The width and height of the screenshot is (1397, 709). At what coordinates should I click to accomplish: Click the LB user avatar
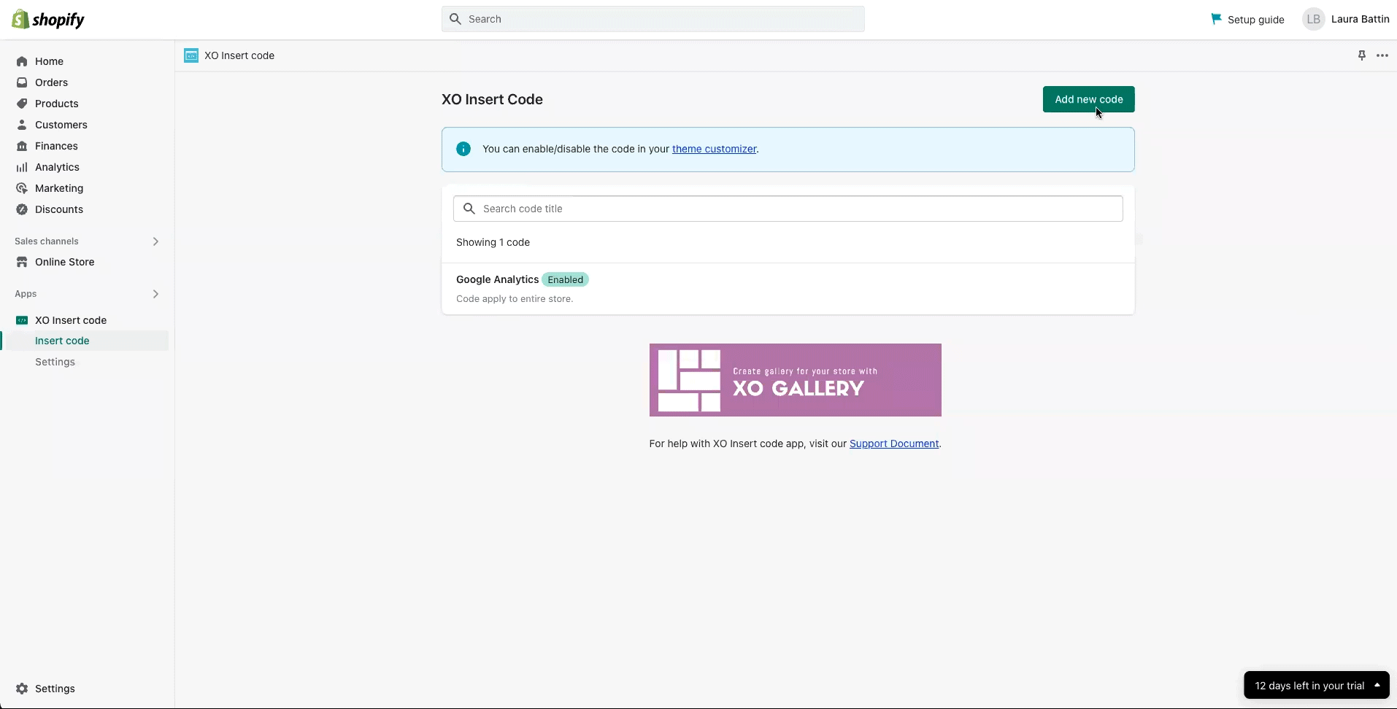[x=1314, y=19]
